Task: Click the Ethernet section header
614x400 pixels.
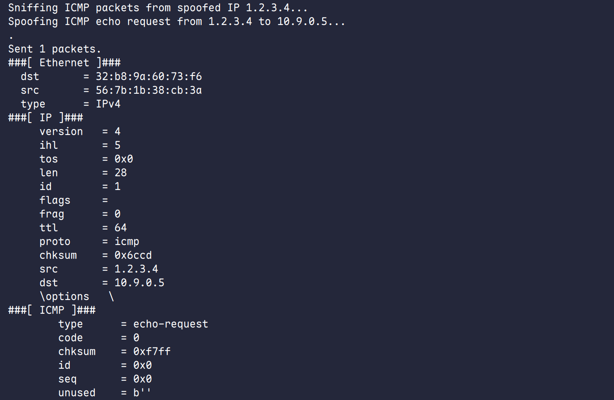Action: [64, 63]
